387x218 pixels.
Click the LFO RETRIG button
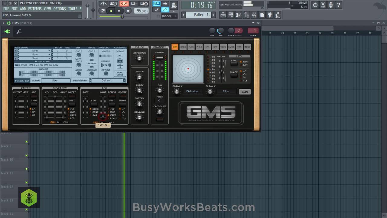[x=112, y=96]
